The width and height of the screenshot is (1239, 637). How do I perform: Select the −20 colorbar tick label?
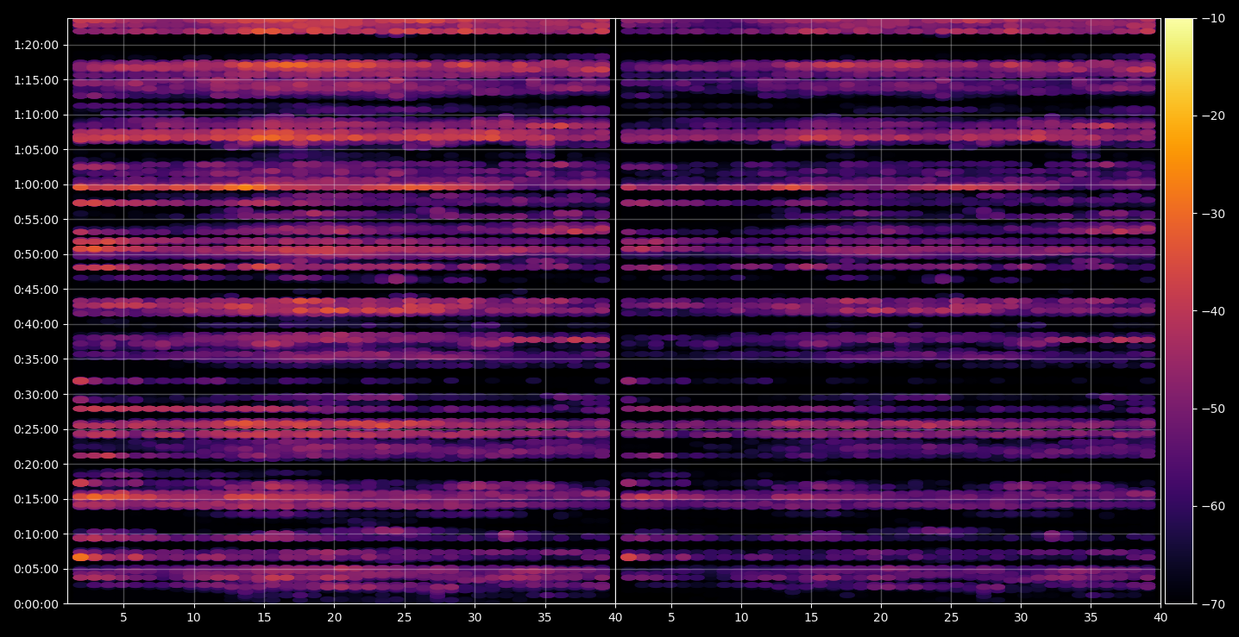pyautogui.click(x=1213, y=116)
